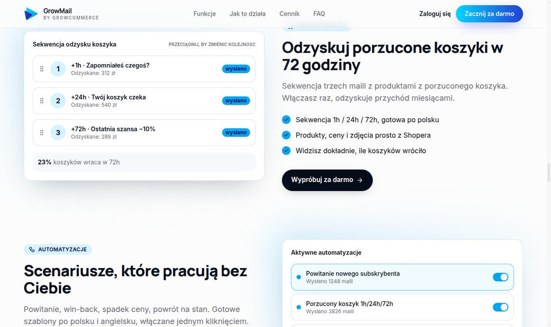Go to Cennik in navigation
The width and height of the screenshot is (551, 327).
(x=289, y=14)
